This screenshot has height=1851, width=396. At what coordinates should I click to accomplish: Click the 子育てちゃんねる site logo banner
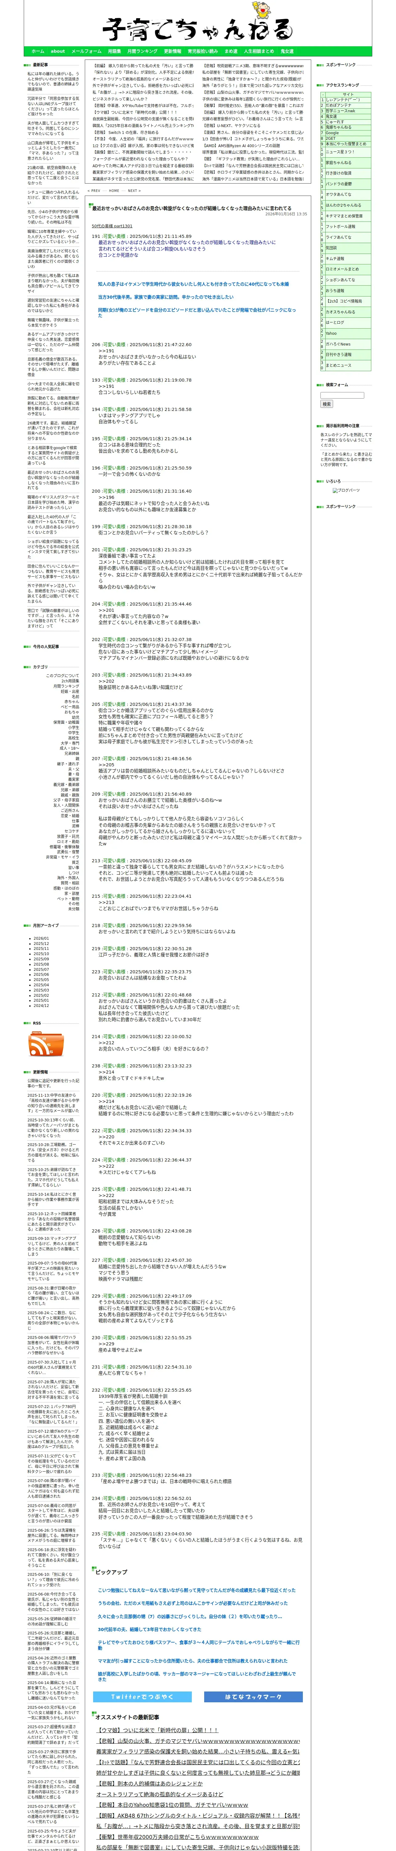tap(198, 23)
